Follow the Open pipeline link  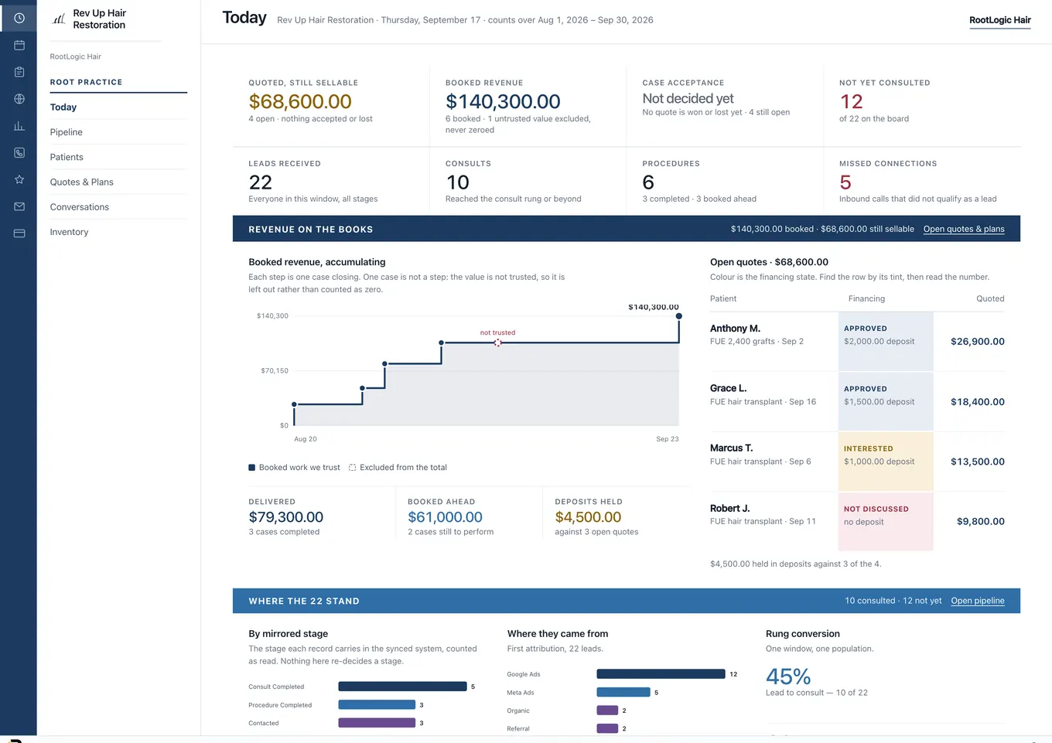pyautogui.click(x=978, y=601)
